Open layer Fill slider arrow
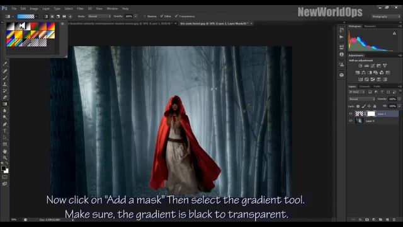The width and height of the screenshot is (403, 227). click(399, 106)
